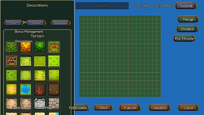Choose the green clover leaf tile
This screenshot has height=115, width=204.
pos(40,47)
